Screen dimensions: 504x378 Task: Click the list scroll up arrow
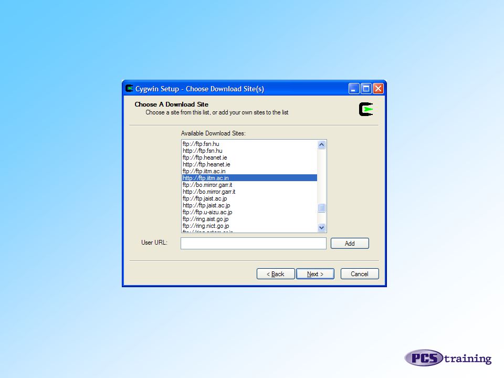click(x=321, y=145)
